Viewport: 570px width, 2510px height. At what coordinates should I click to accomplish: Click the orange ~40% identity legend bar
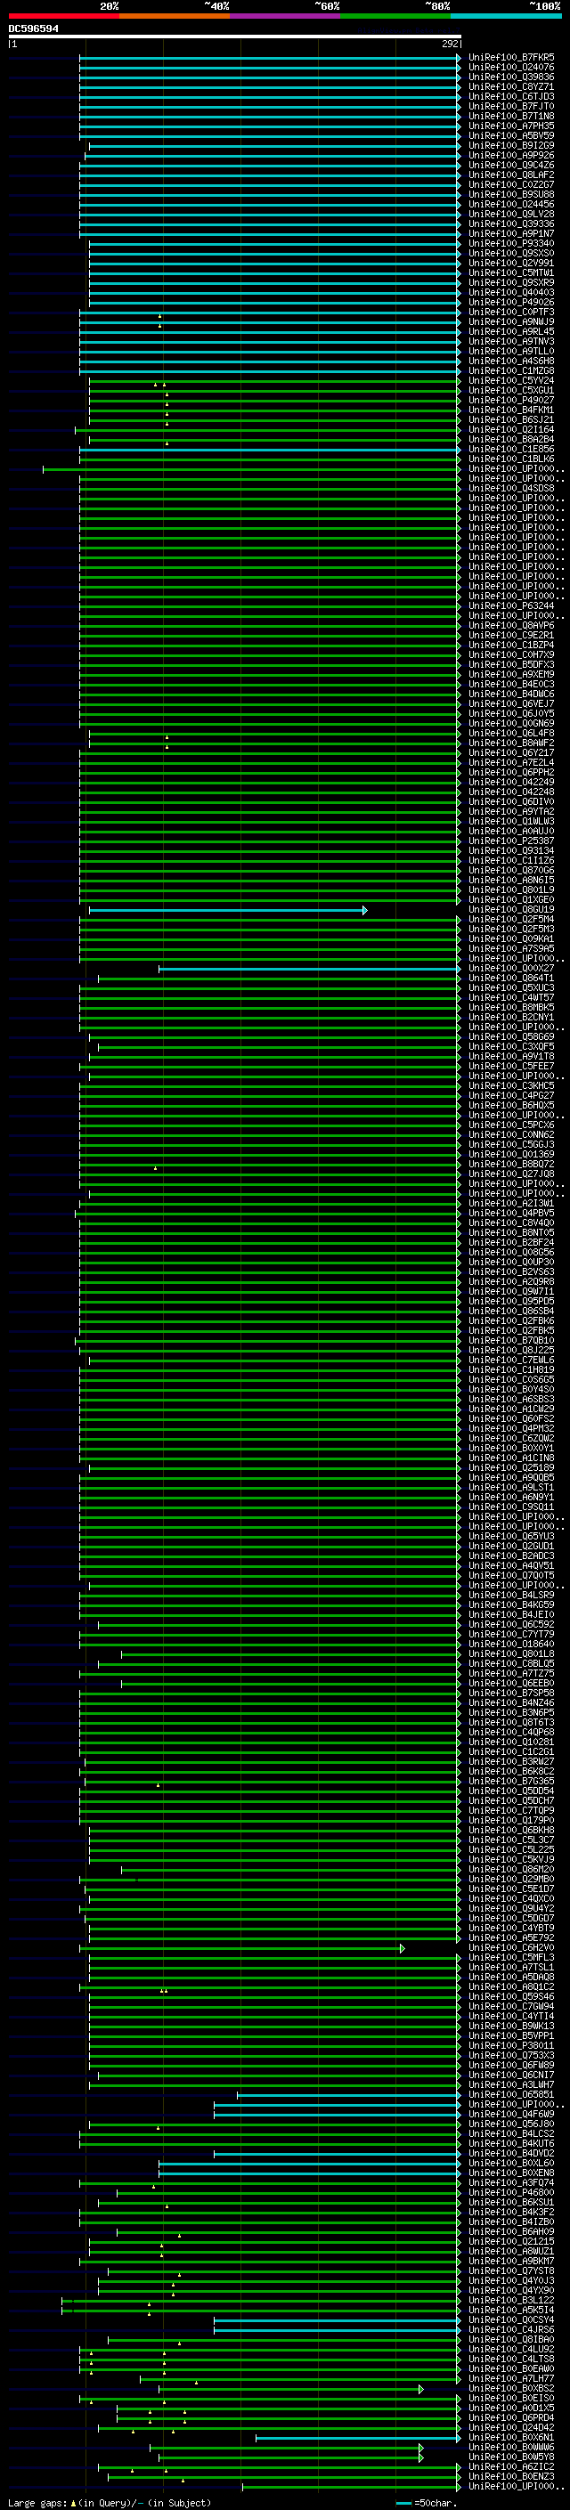point(175,16)
